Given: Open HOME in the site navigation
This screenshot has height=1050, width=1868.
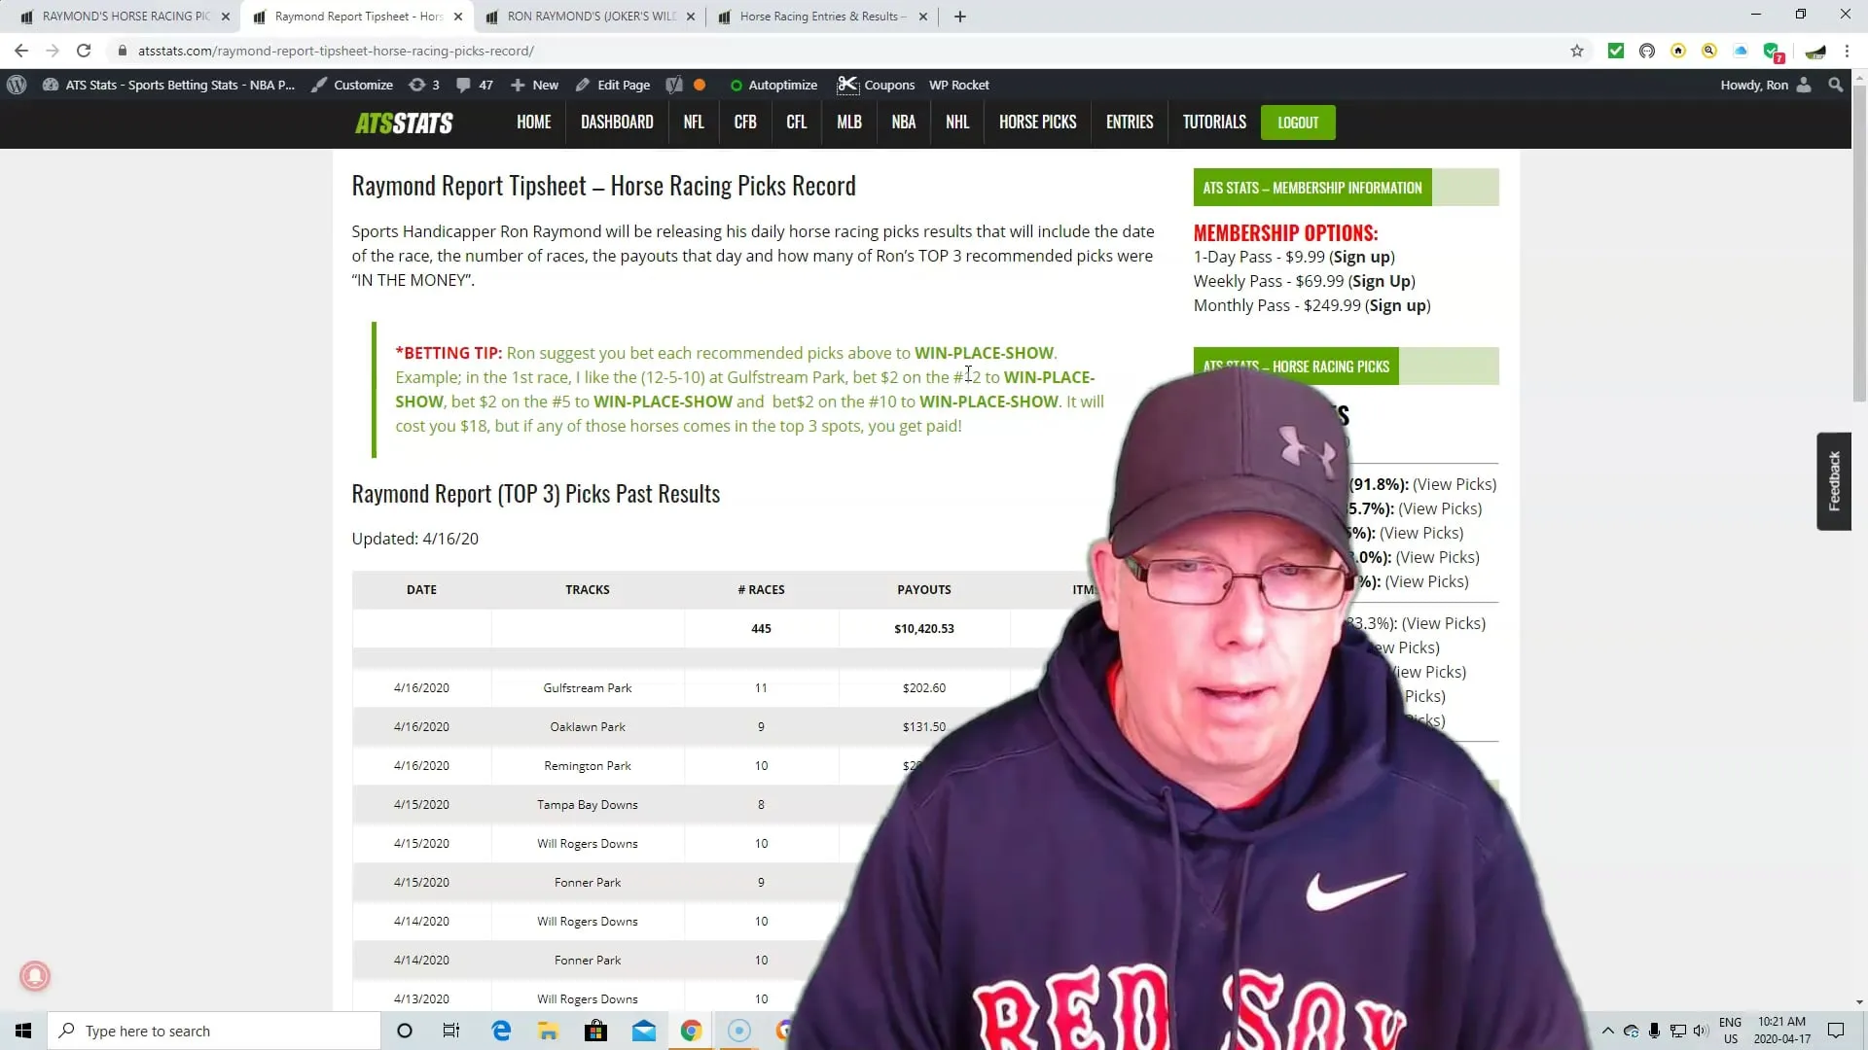Looking at the screenshot, I should click(x=534, y=122).
